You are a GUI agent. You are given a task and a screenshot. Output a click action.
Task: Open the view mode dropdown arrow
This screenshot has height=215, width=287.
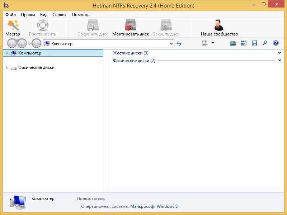pyautogui.click(x=213, y=43)
